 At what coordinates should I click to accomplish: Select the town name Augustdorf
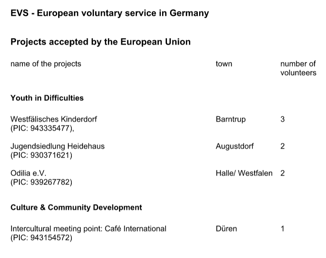coord(235,146)
